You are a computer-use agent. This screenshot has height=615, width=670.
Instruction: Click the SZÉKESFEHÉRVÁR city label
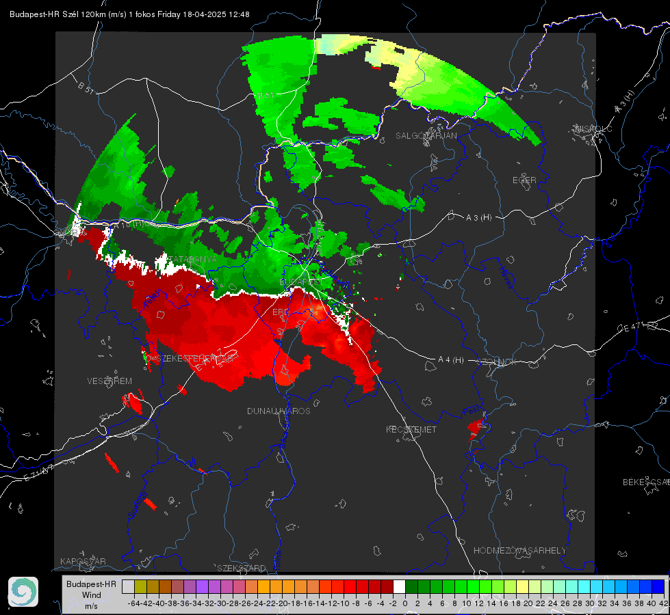(194, 359)
